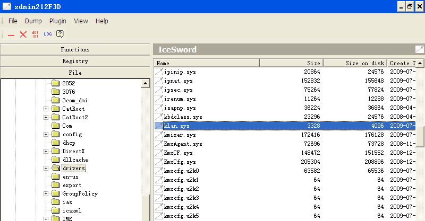Open the Plugin menu
This screenshot has width=425, height=221.
pyautogui.click(x=57, y=21)
